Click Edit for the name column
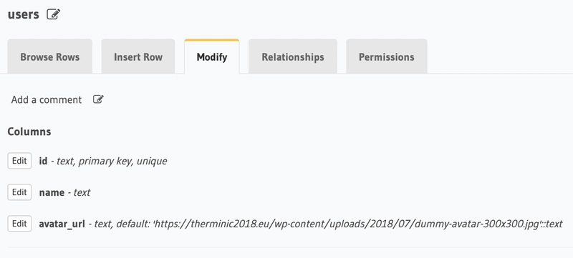Screen dimensions: 573x258 click(19, 192)
